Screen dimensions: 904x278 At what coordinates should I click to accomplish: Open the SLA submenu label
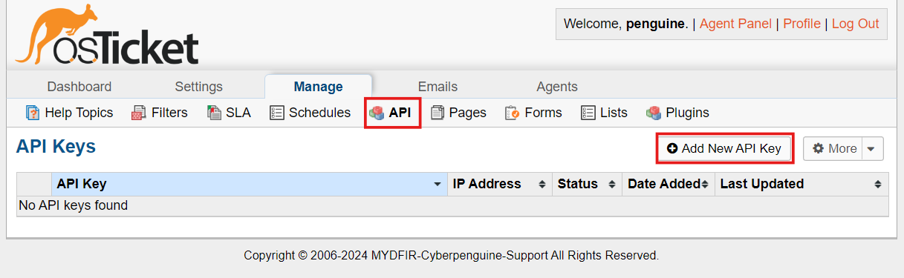[x=238, y=113]
